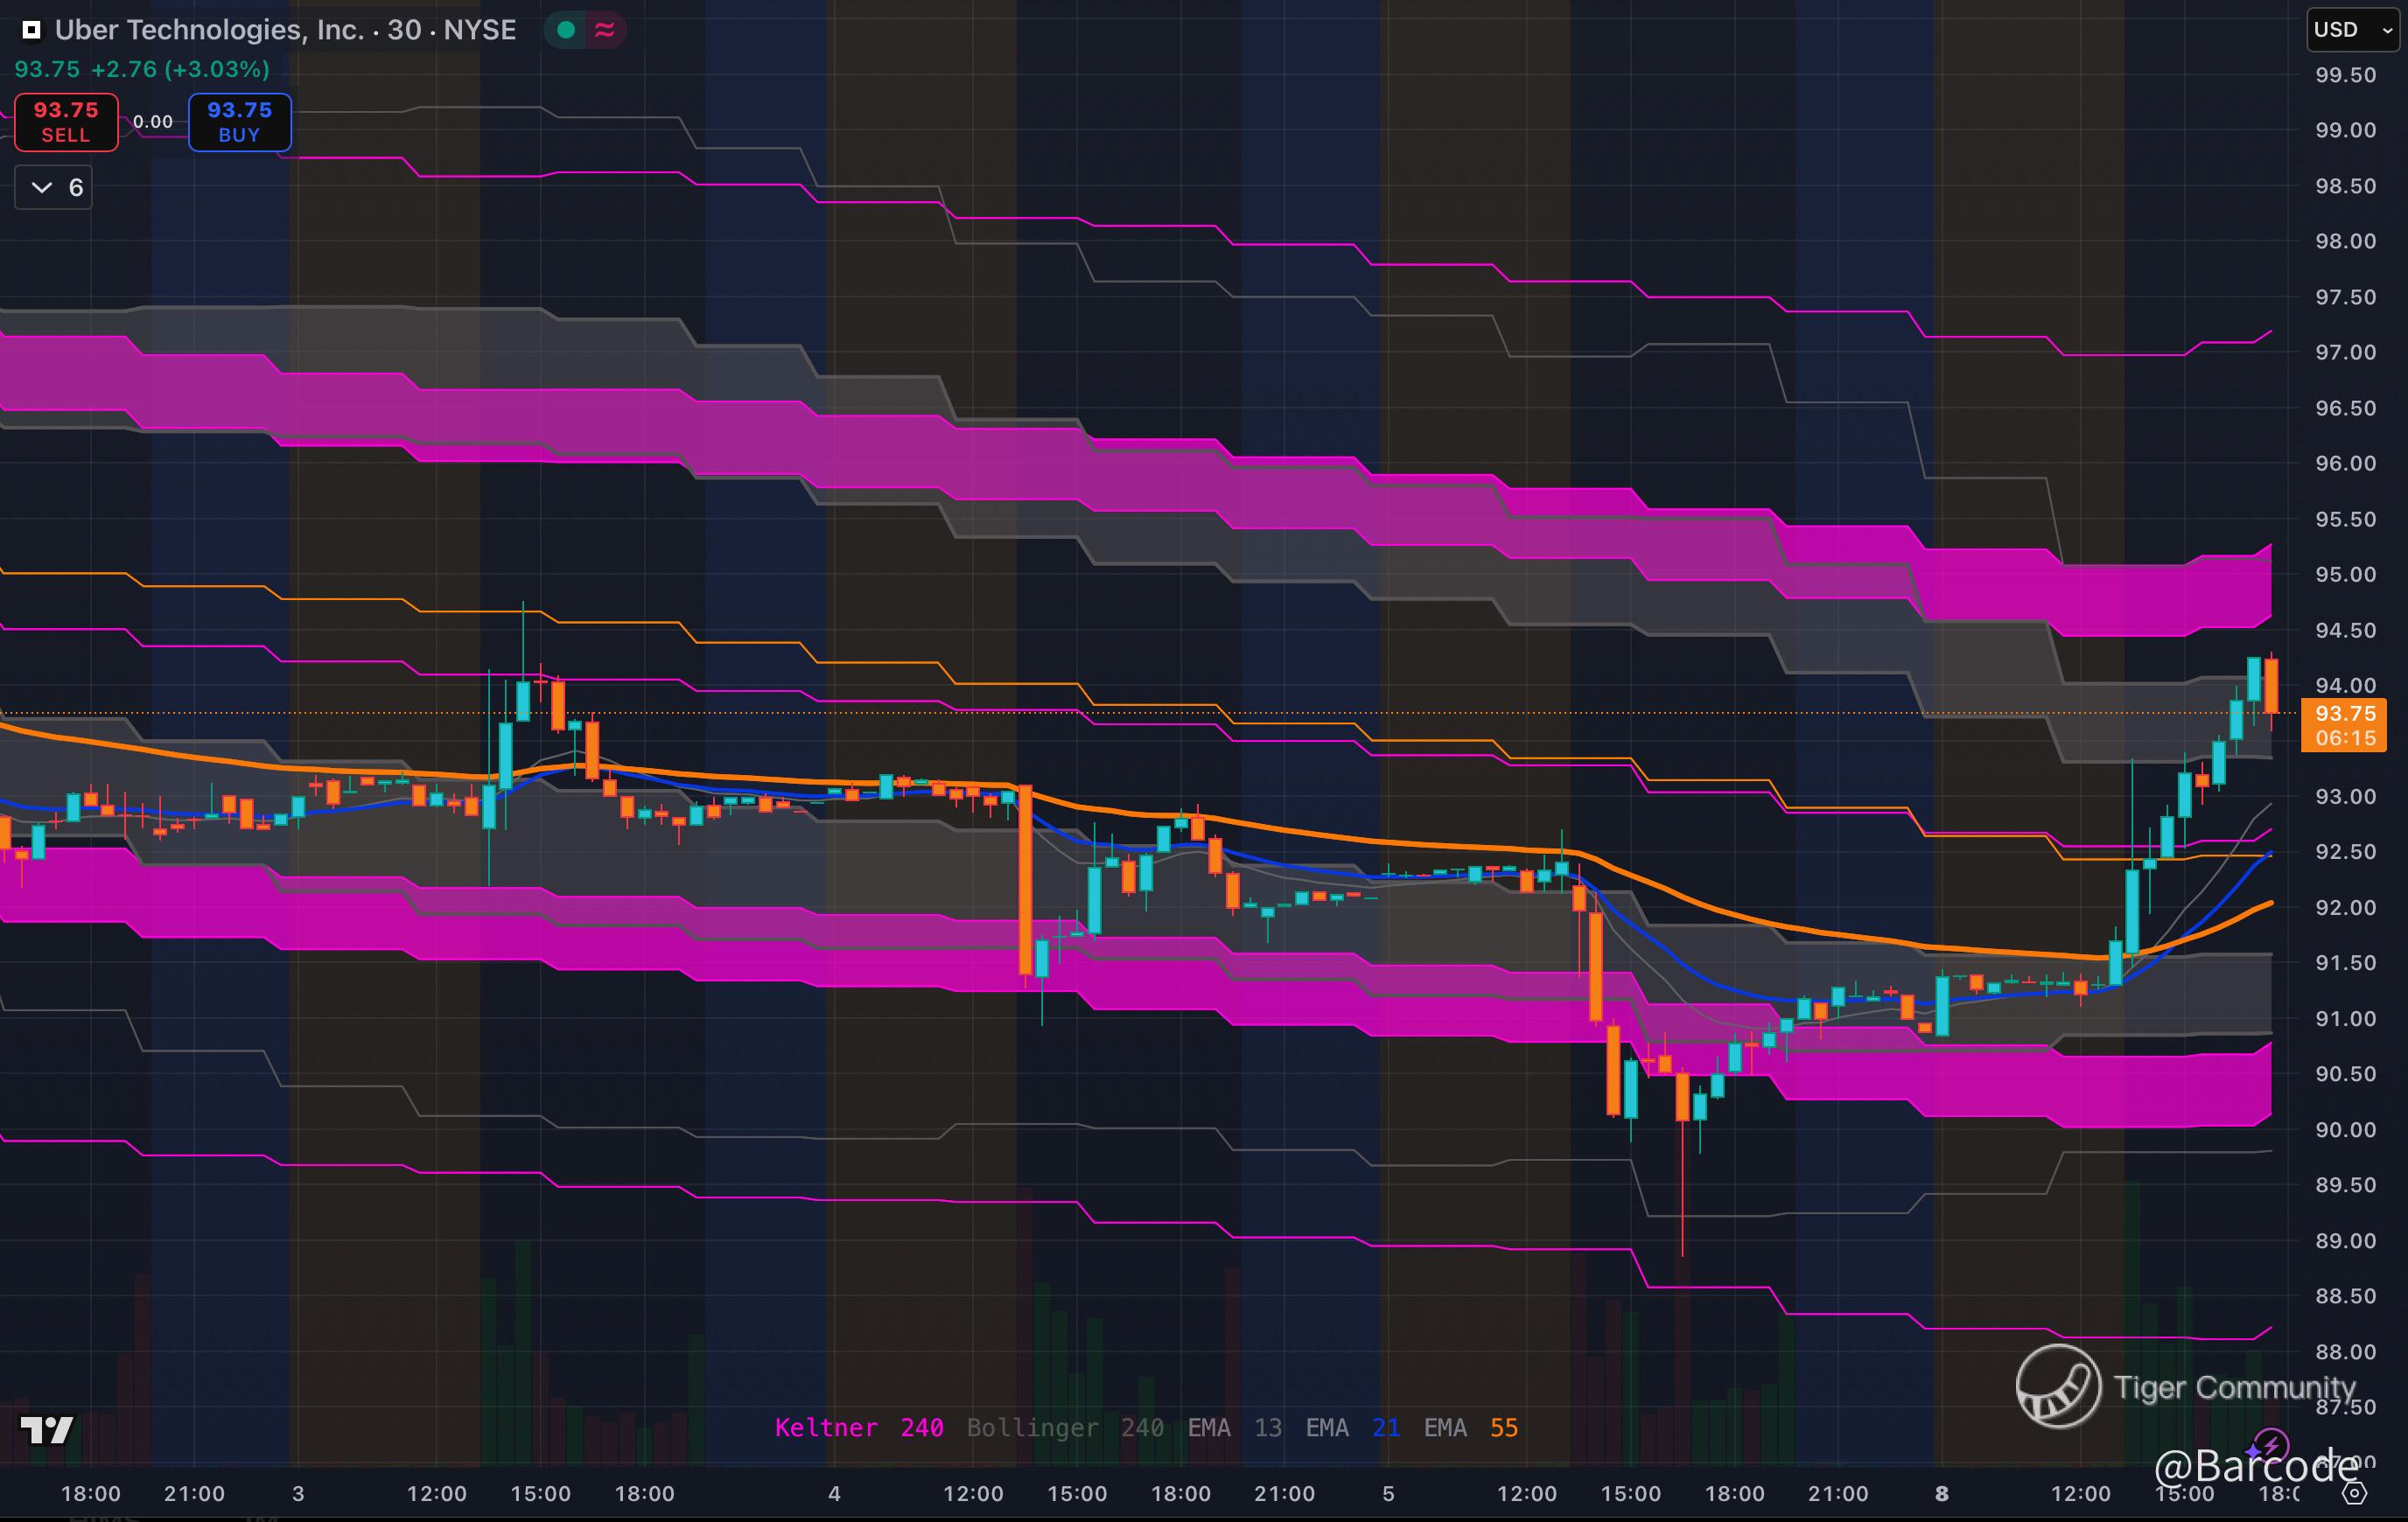Click the 93.75 BUY button

point(240,122)
